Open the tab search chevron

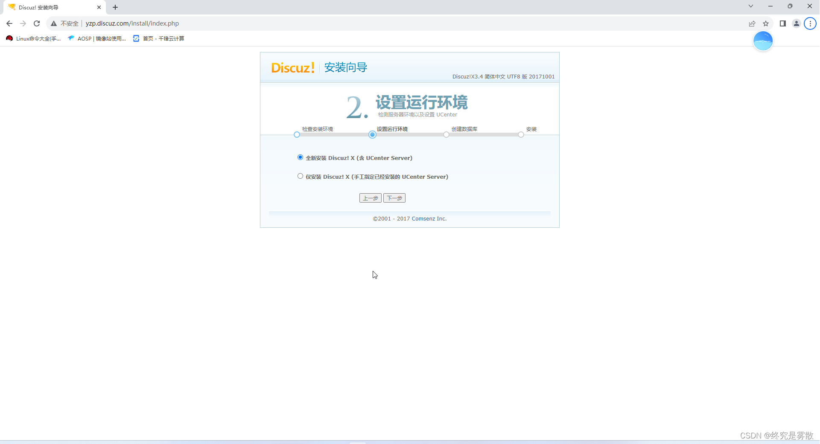point(751,6)
